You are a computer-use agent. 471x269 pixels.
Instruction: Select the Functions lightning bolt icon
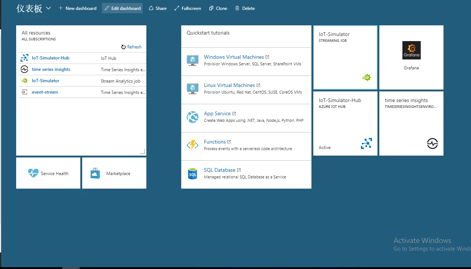click(x=192, y=145)
